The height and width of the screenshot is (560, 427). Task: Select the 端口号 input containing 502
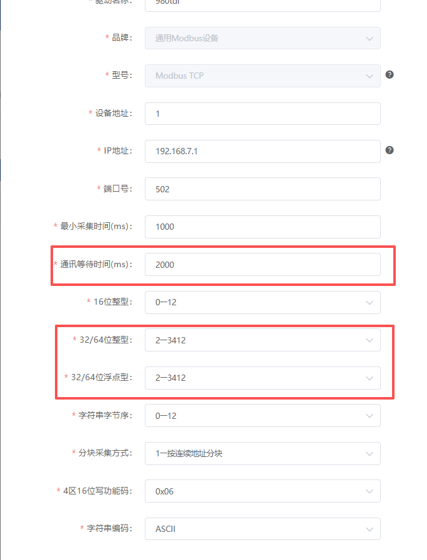pos(262,189)
